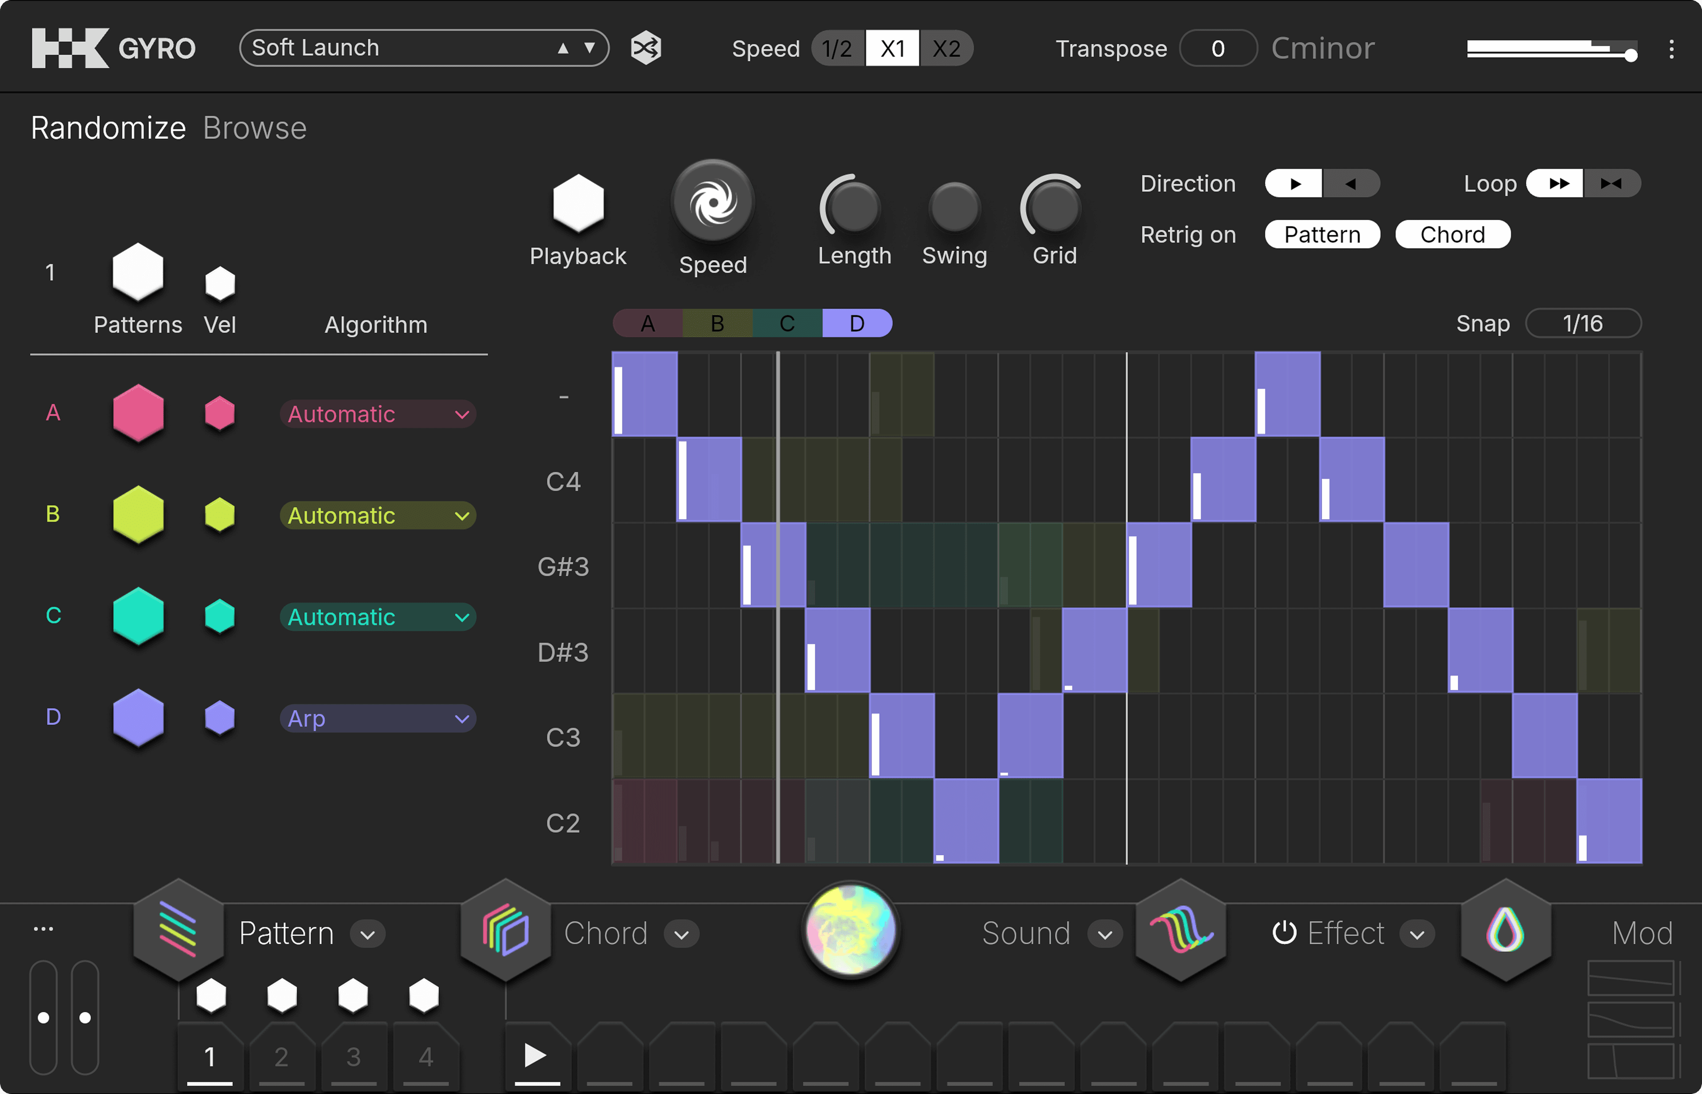
Task: Toggle the Effect power button
Action: tap(1285, 933)
